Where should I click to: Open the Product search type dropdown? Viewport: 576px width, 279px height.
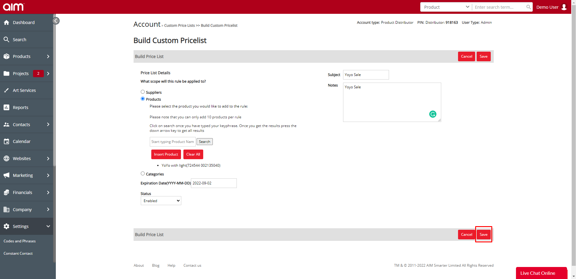tap(446, 7)
